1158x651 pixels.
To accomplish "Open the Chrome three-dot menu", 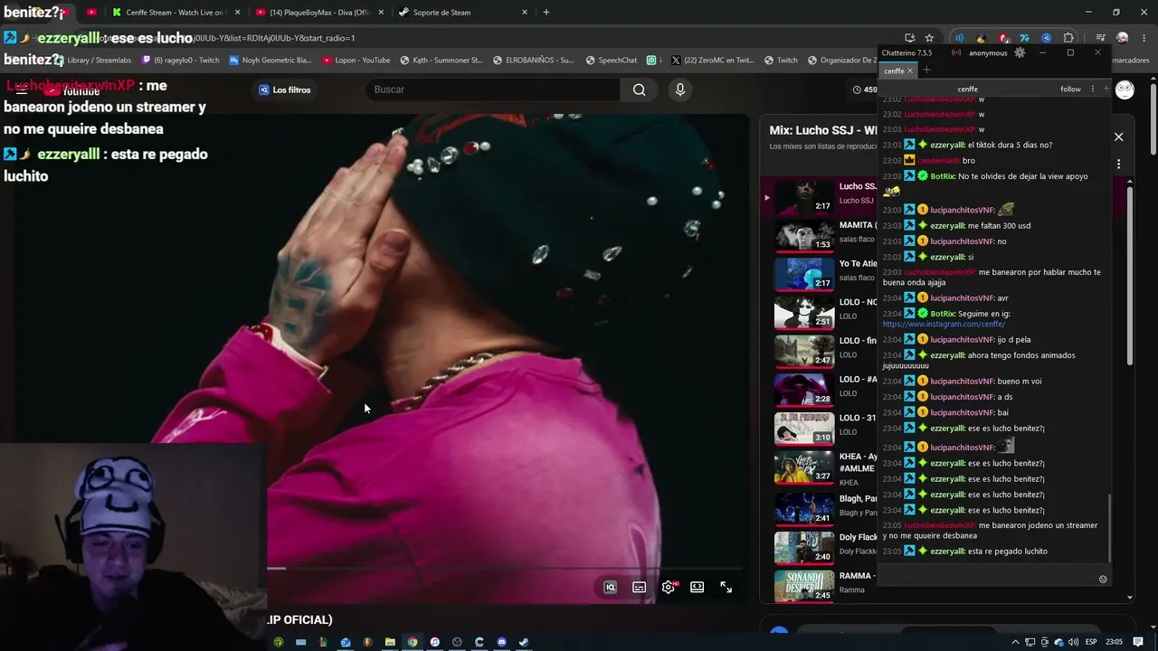I will point(1144,38).
